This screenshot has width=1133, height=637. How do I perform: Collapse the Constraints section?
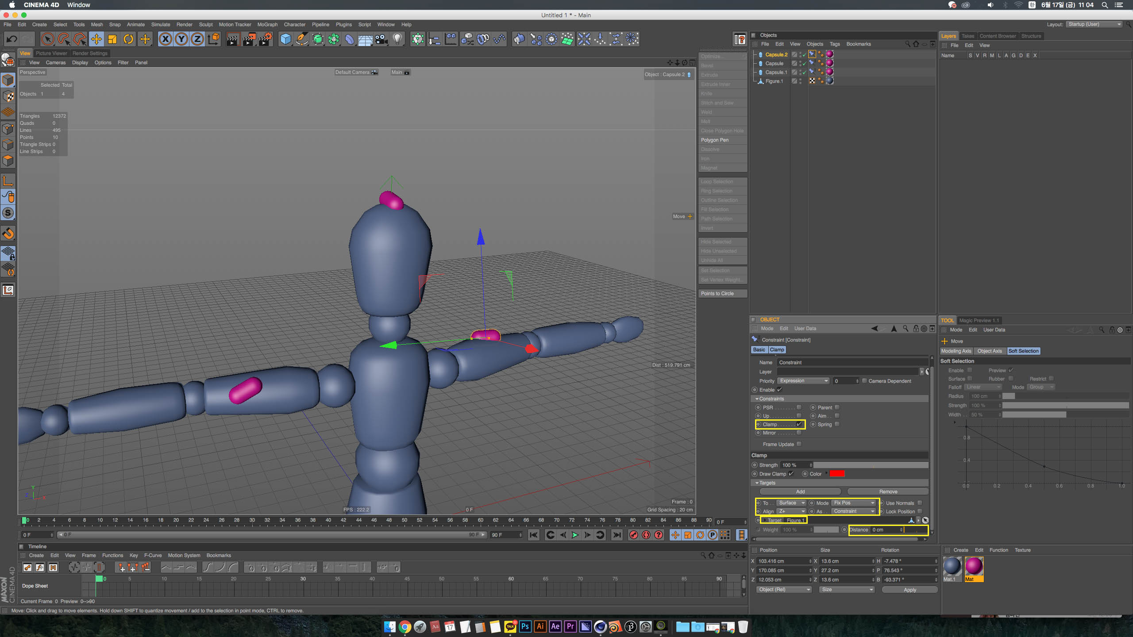click(757, 399)
